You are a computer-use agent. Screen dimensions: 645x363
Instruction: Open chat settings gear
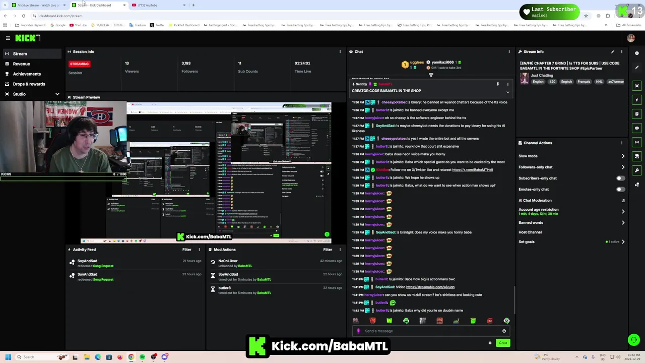click(490, 343)
